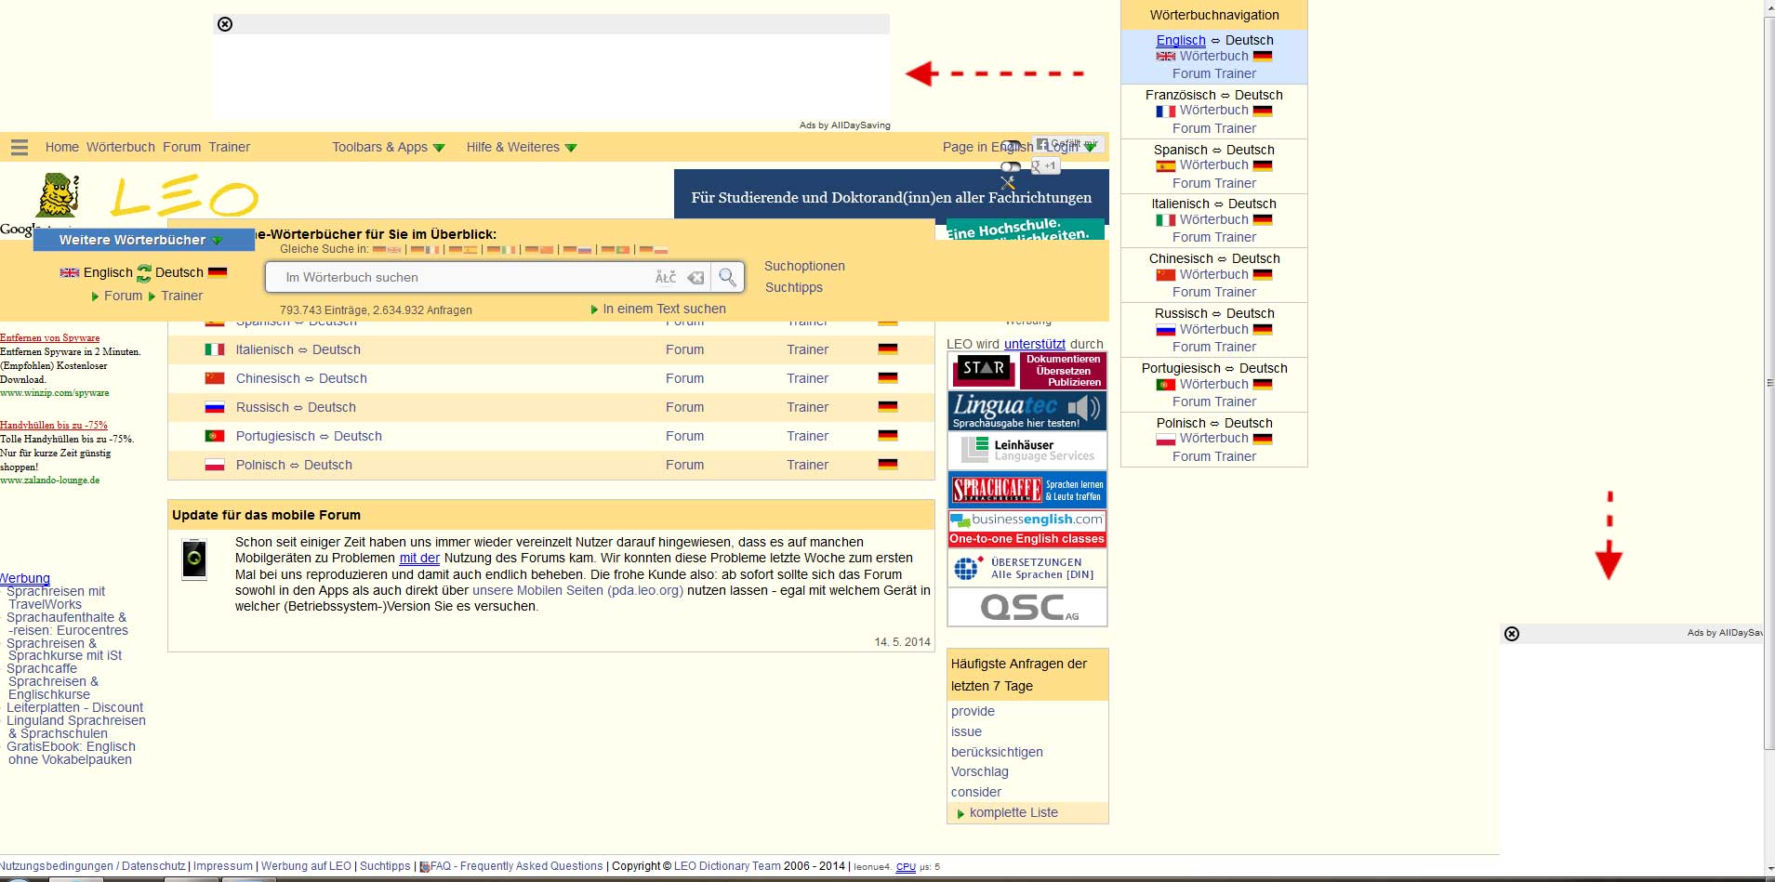This screenshot has height=882, width=1775.
Task: Go to Home in top menu
Action: [x=62, y=147]
